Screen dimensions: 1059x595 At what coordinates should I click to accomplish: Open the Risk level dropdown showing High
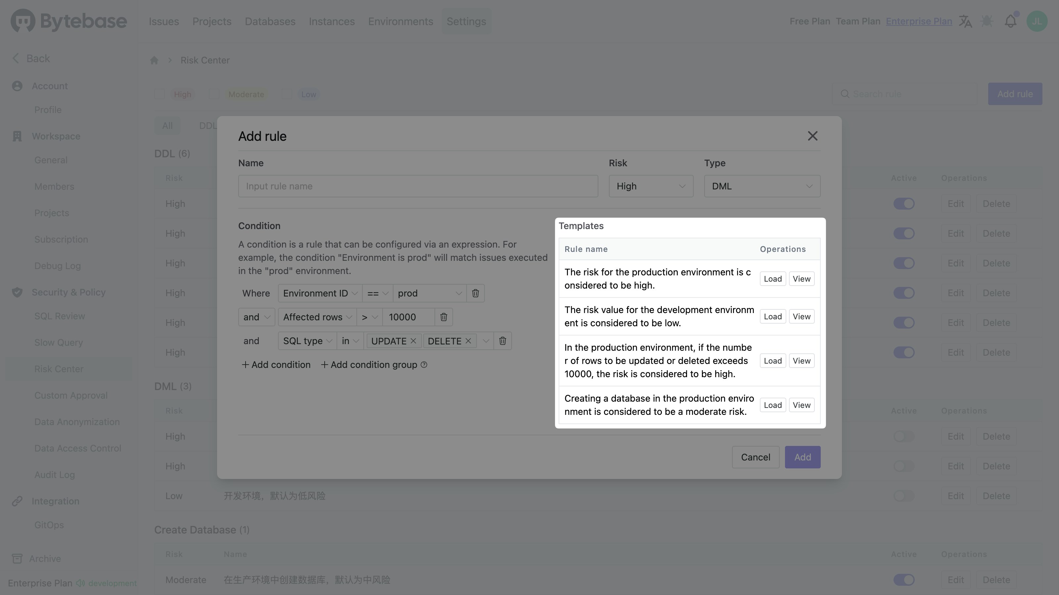(651, 186)
